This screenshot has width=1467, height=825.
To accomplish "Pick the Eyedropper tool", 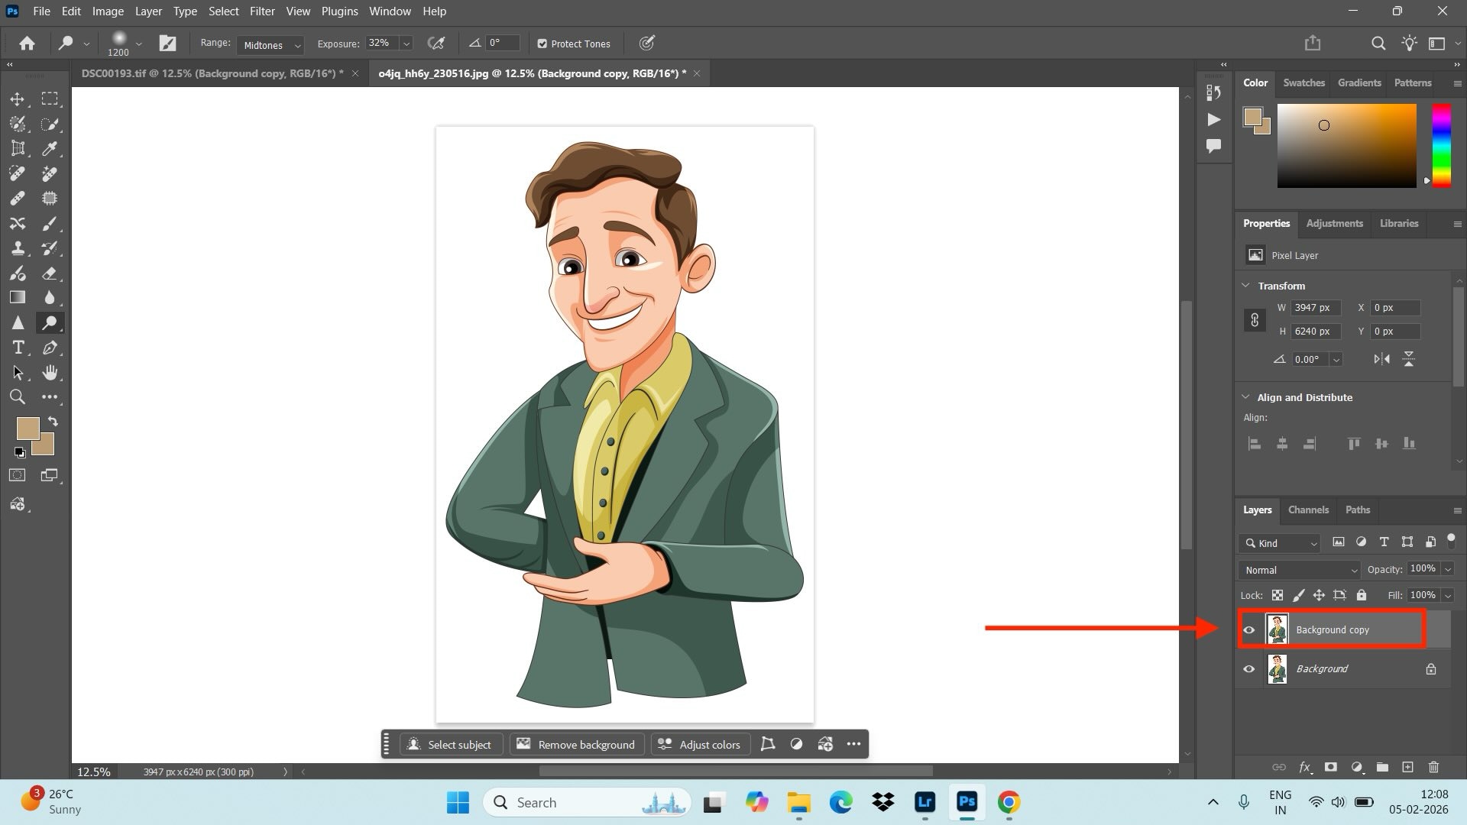I will coord(50,149).
